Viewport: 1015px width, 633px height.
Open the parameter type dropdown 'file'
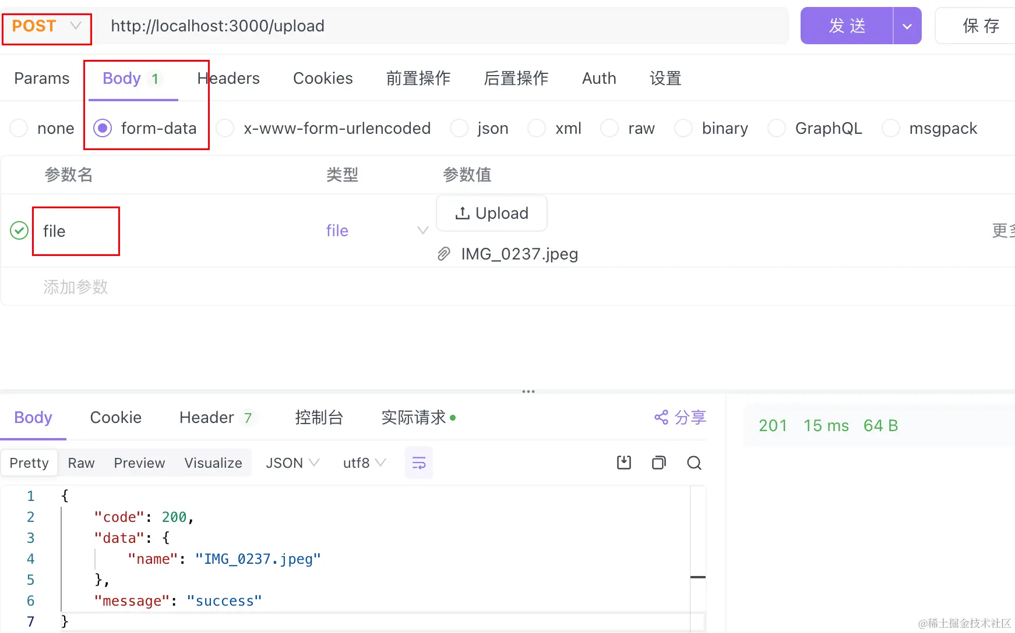(x=376, y=230)
